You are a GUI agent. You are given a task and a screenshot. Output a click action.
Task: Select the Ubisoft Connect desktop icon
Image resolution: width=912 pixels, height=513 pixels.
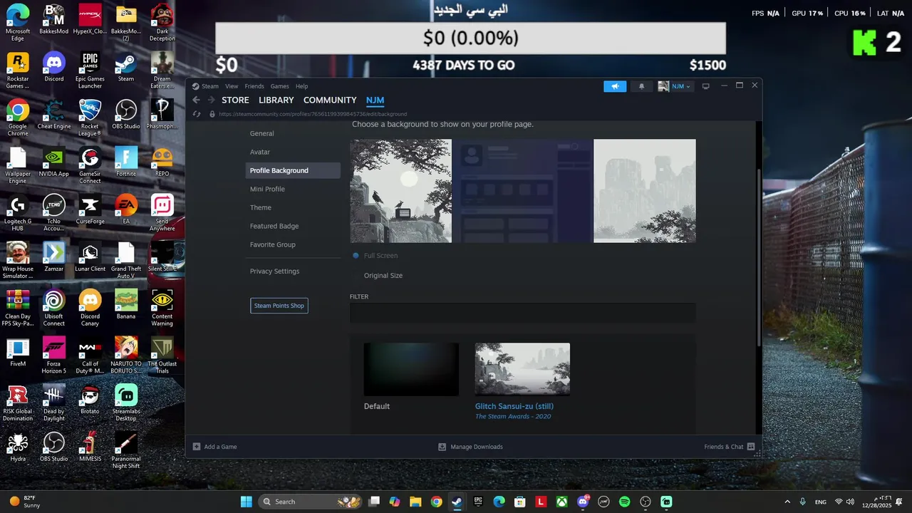pyautogui.click(x=54, y=308)
